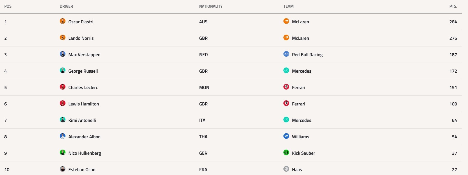Click the NATIONALITY column header
This screenshot has height=175, width=468.
tap(211, 6)
